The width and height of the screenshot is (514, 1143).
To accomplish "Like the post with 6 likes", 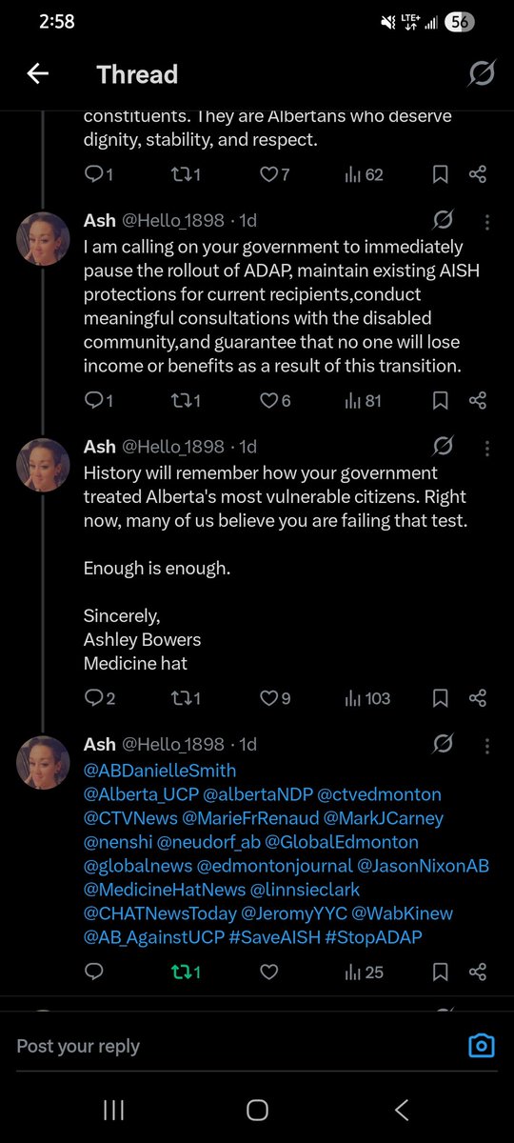I will click(x=276, y=401).
